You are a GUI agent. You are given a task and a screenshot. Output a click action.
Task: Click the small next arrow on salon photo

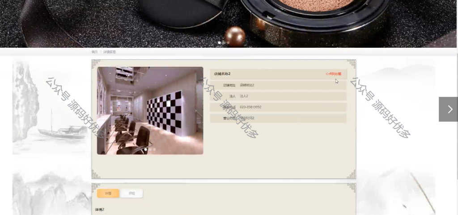click(196, 111)
